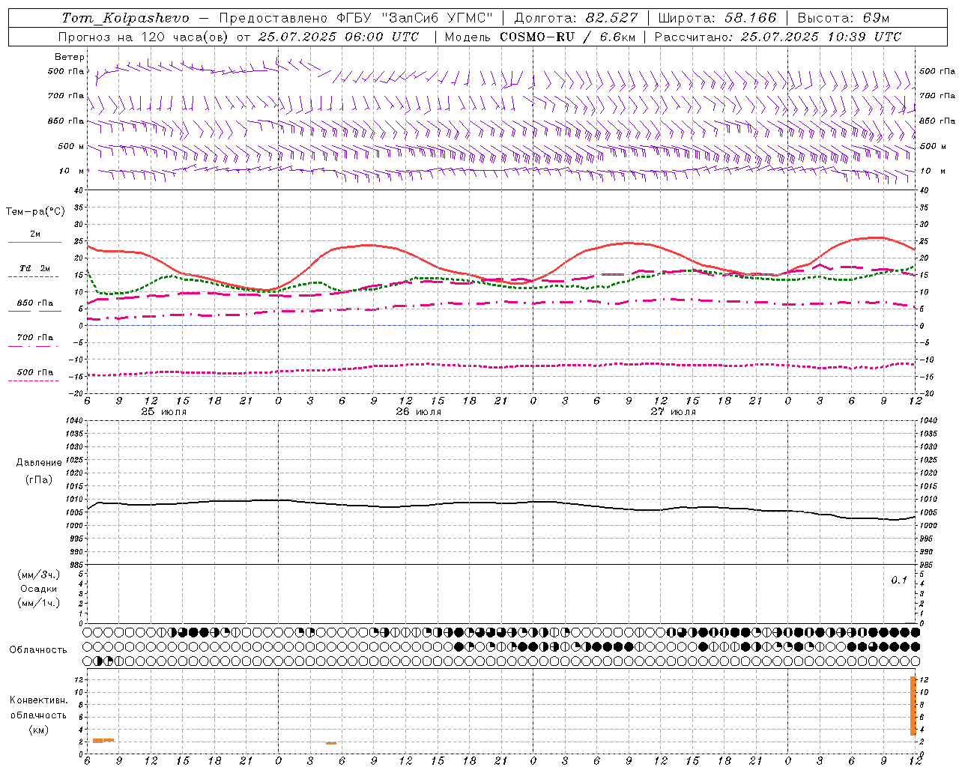959x767 pixels.
Task: Click the 27 июля date label
Action: (x=673, y=411)
